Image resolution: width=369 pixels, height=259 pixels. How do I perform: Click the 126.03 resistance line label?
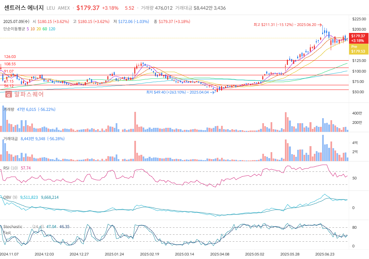10,57
